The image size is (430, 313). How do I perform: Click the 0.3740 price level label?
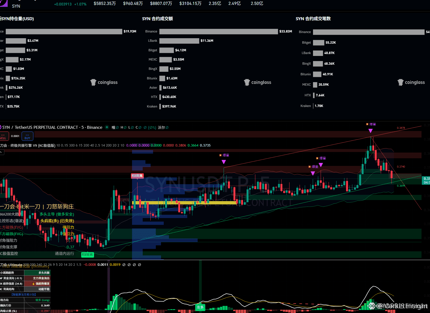401,167
